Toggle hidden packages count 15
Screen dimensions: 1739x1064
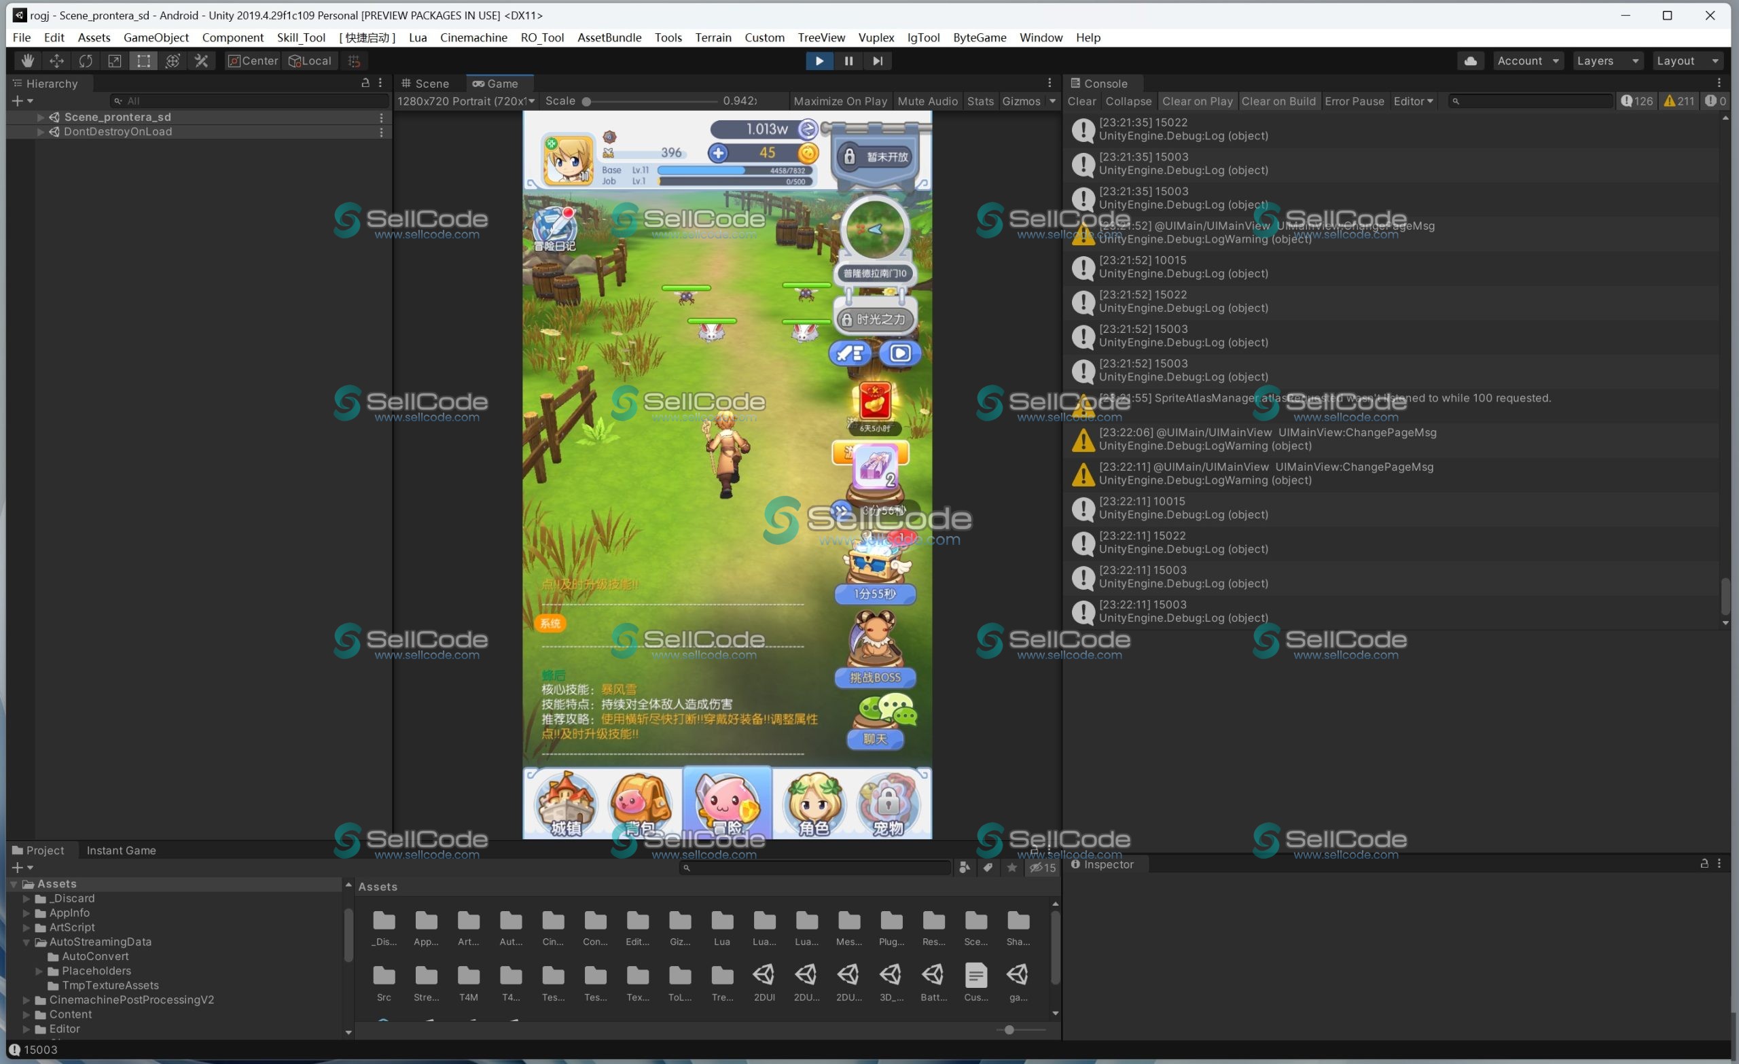1043,868
